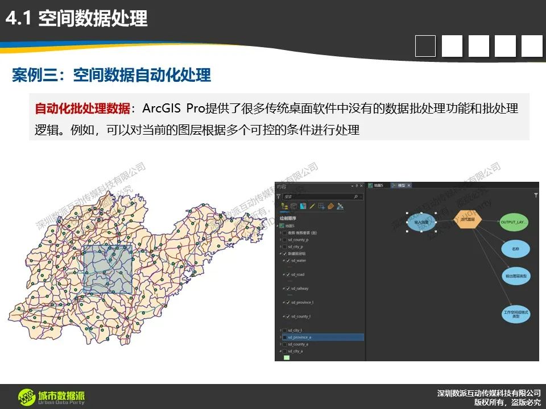
Task: Enable the sd_city_l layer checkbox
Action: tap(284, 331)
